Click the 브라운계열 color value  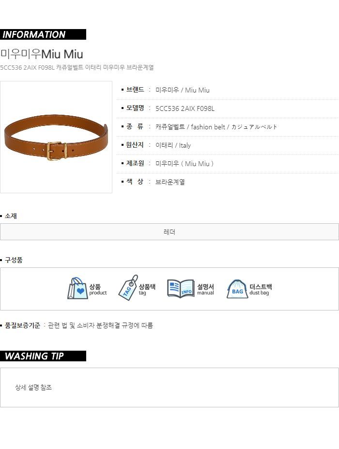[170, 182]
